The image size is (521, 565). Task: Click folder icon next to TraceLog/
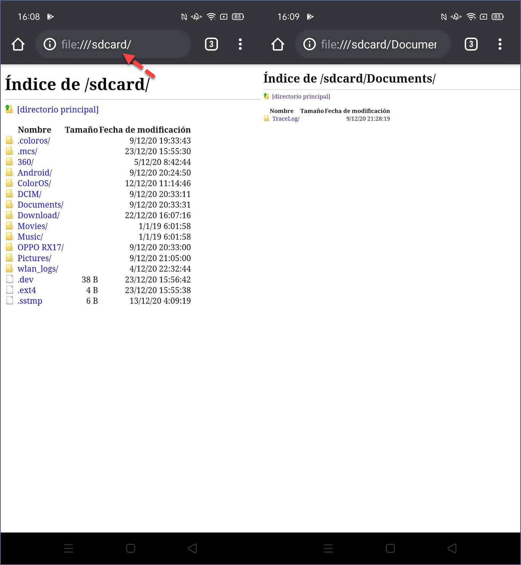(267, 118)
